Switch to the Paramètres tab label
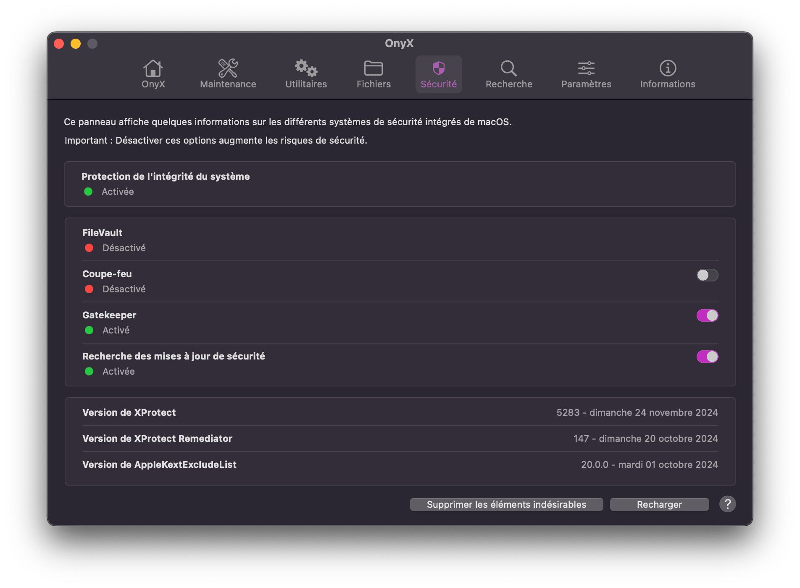This screenshot has height=588, width=800. [586, 84]
